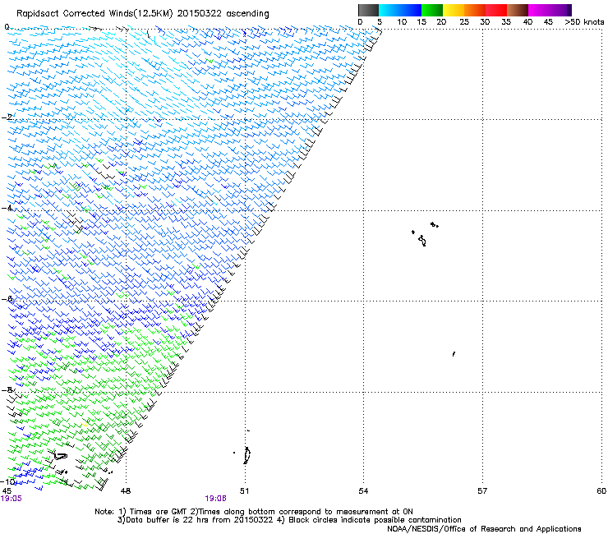Click the title 'Rapidscat Corrected Winds(12.5KM)'
Viewport: 608px width, 534px height.
click(94, 14)
